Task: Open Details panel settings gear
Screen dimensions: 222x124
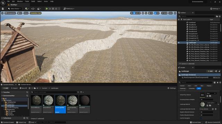Action: [220, 83]
